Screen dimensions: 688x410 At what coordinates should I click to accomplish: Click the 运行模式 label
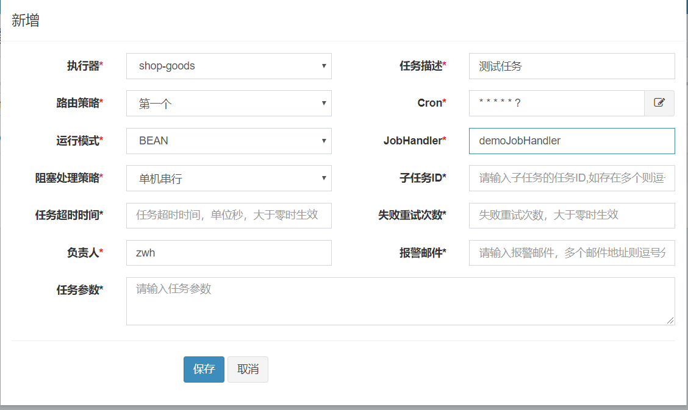(79, 141)
